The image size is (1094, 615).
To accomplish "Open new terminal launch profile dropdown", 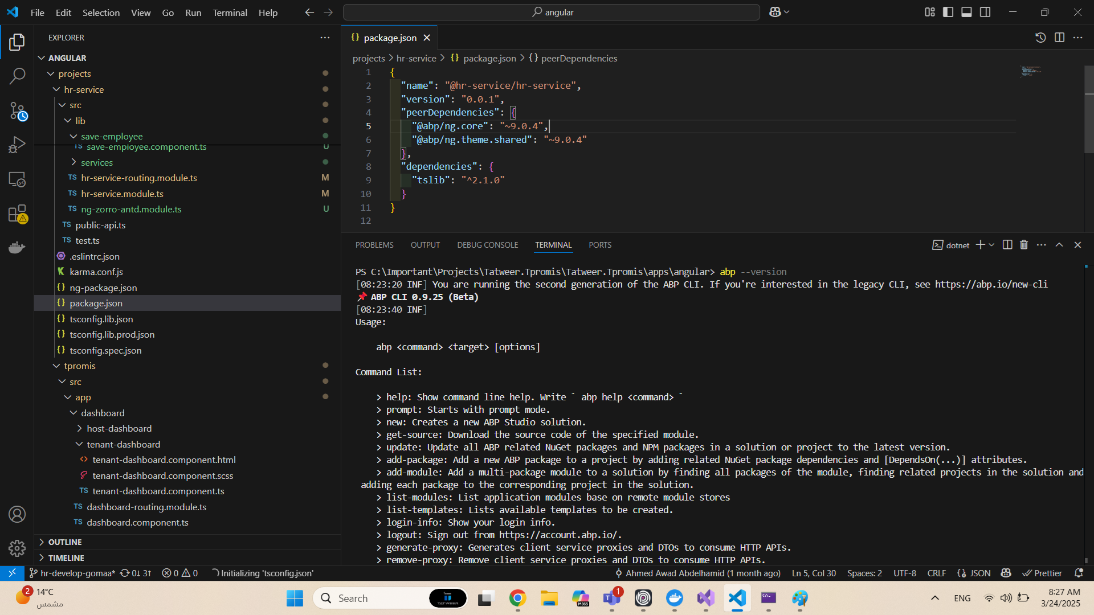I will [x=992, y=245].
